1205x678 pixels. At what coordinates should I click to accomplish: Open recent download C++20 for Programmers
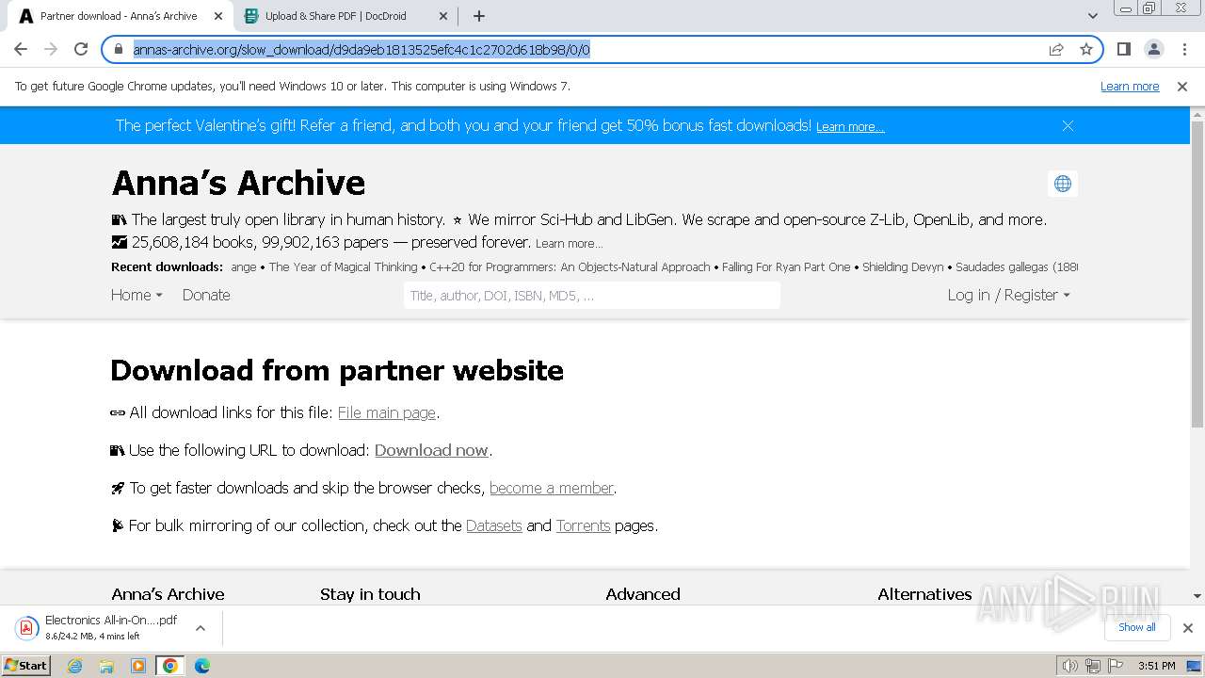pos(570,266)
